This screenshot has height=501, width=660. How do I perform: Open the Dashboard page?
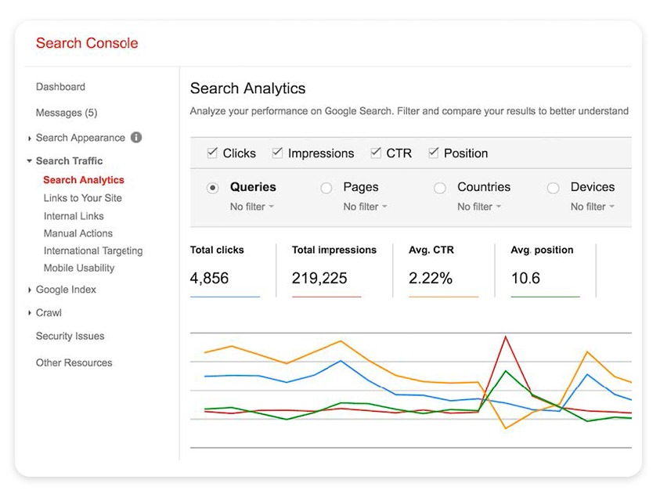coord(60,87)
